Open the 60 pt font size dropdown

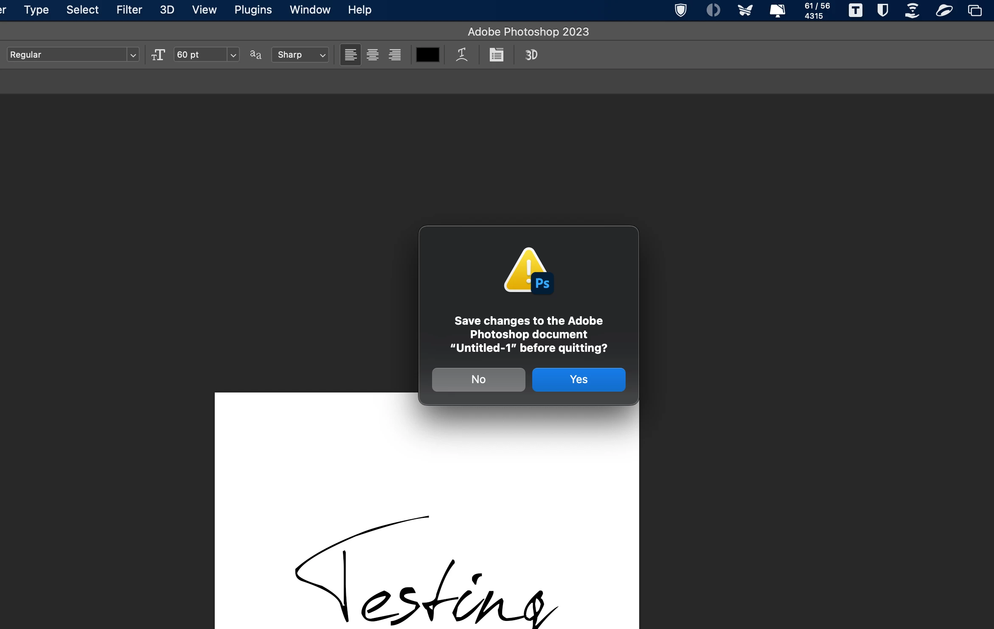(233, 55)
